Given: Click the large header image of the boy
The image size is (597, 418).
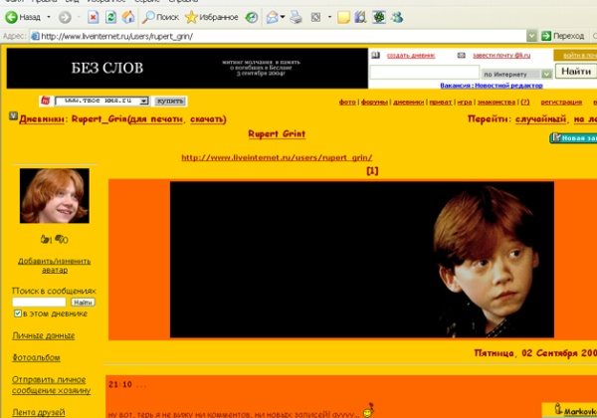Looking at the screenshot, I should coord(362,260).
